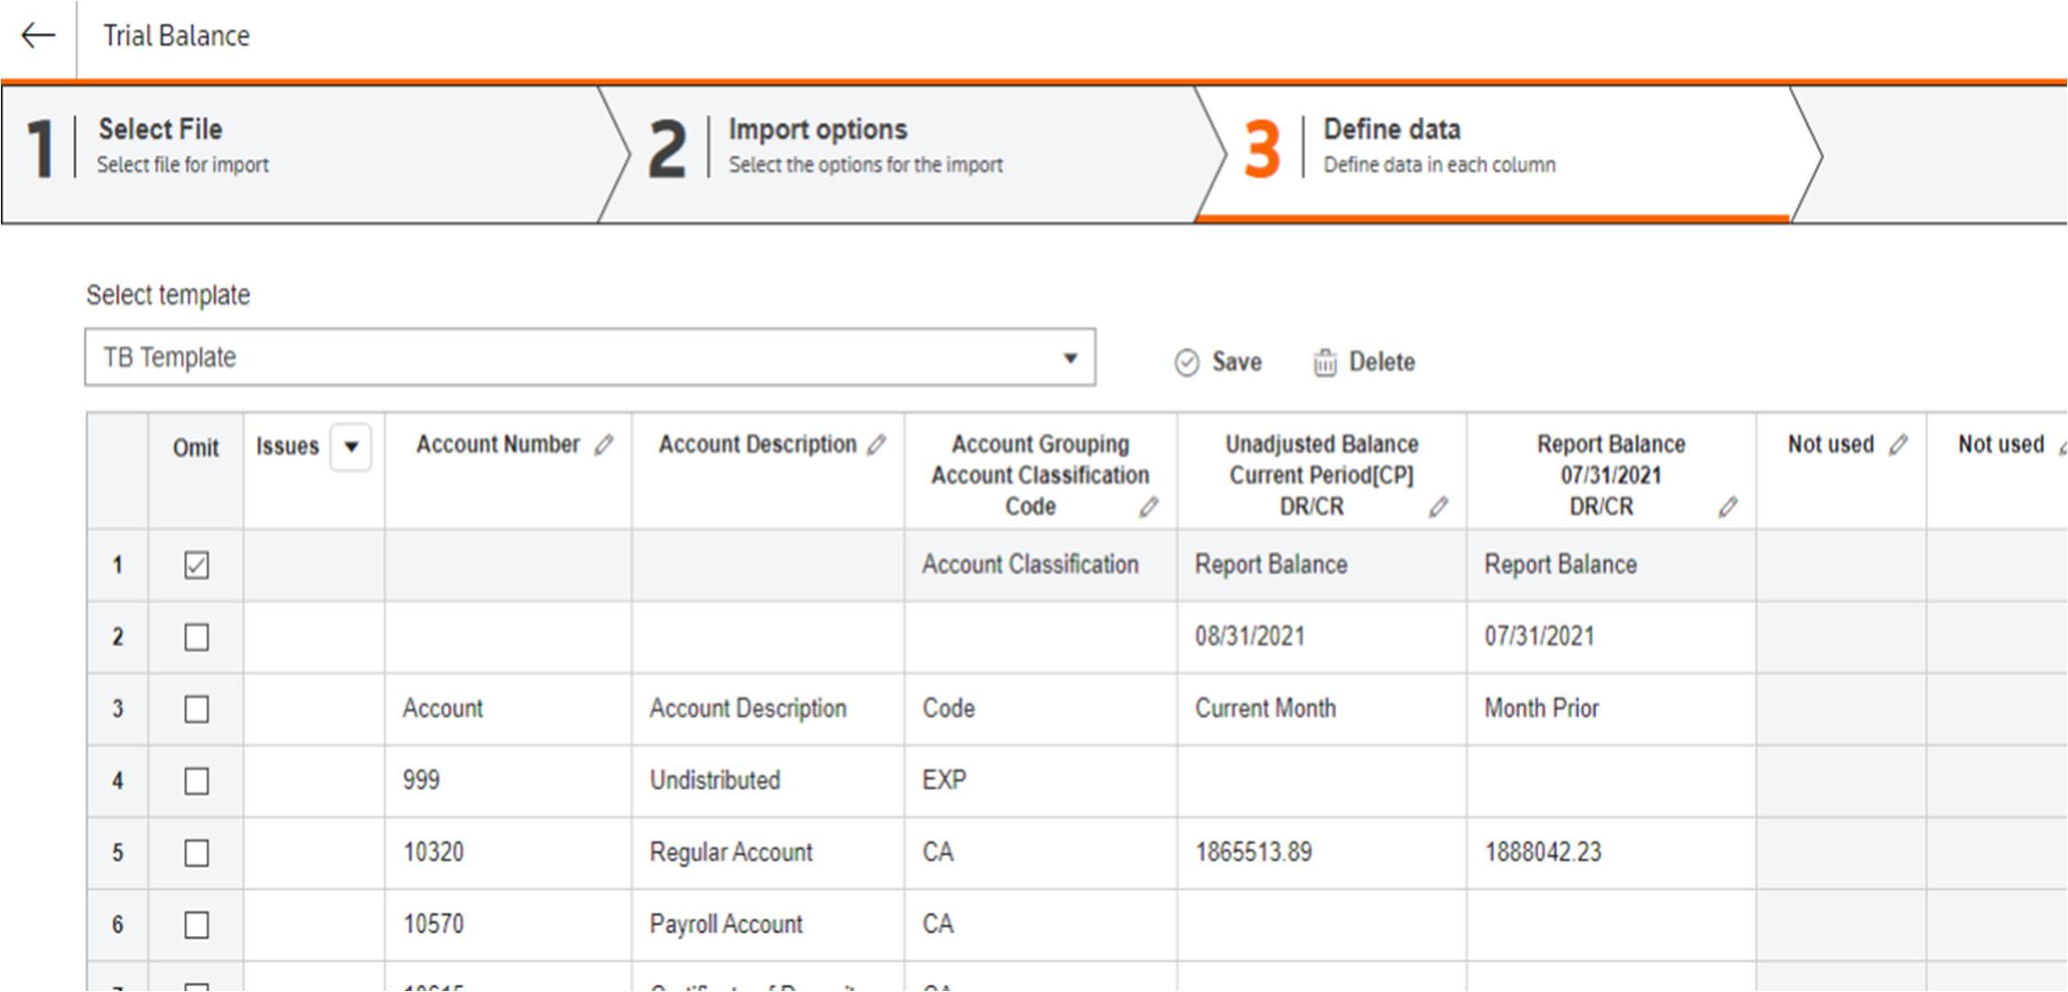Open the Issues filter dropdown
Viewport: 2068px width, 992px height.
pyautogui.click(x=351, y=447)
